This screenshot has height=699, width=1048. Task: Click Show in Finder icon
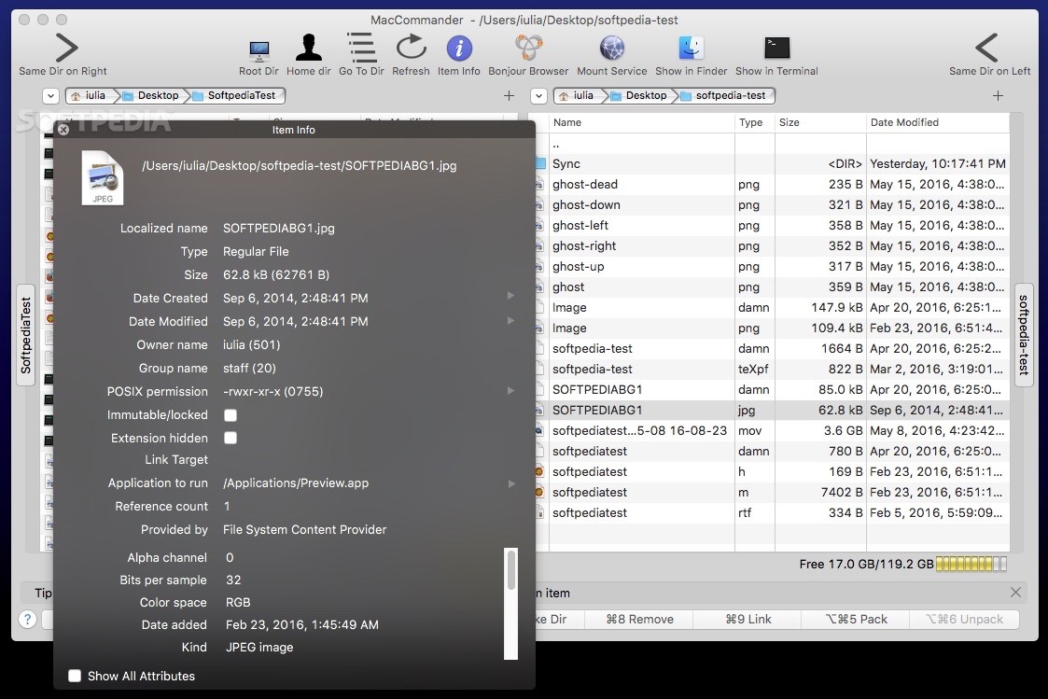pyautogui.click(x=692, y=48)
